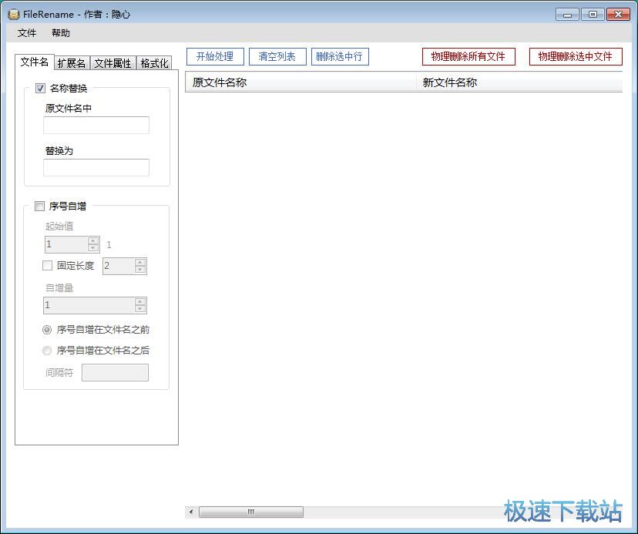Switch to the 扩展名 tab
638x534 pixels.
(x=72, y=63)
